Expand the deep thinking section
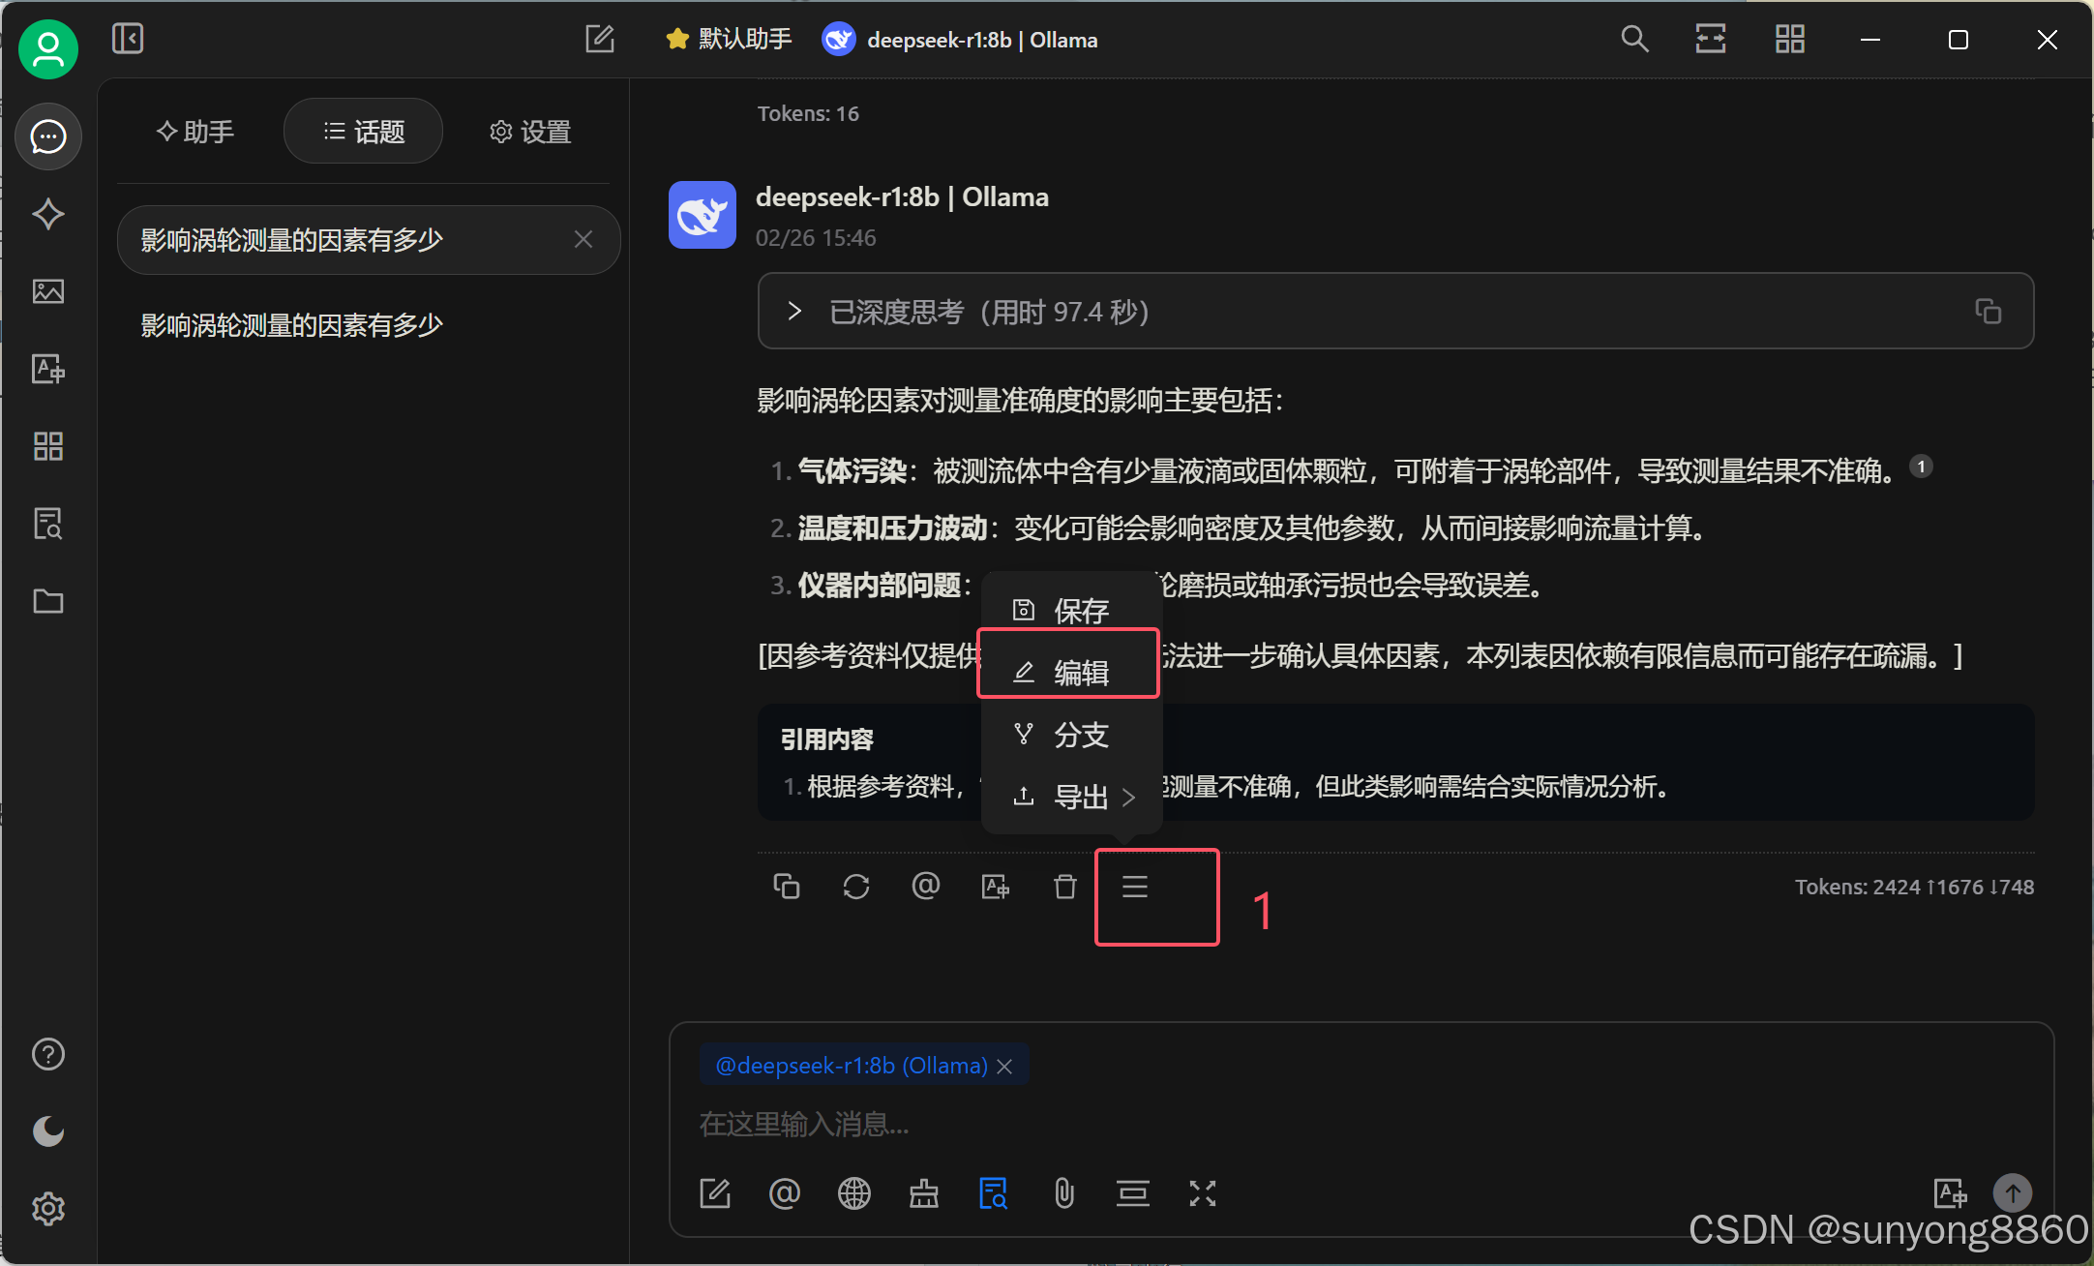This screenshot has width=2094, height=1266. tap(794, 312)
